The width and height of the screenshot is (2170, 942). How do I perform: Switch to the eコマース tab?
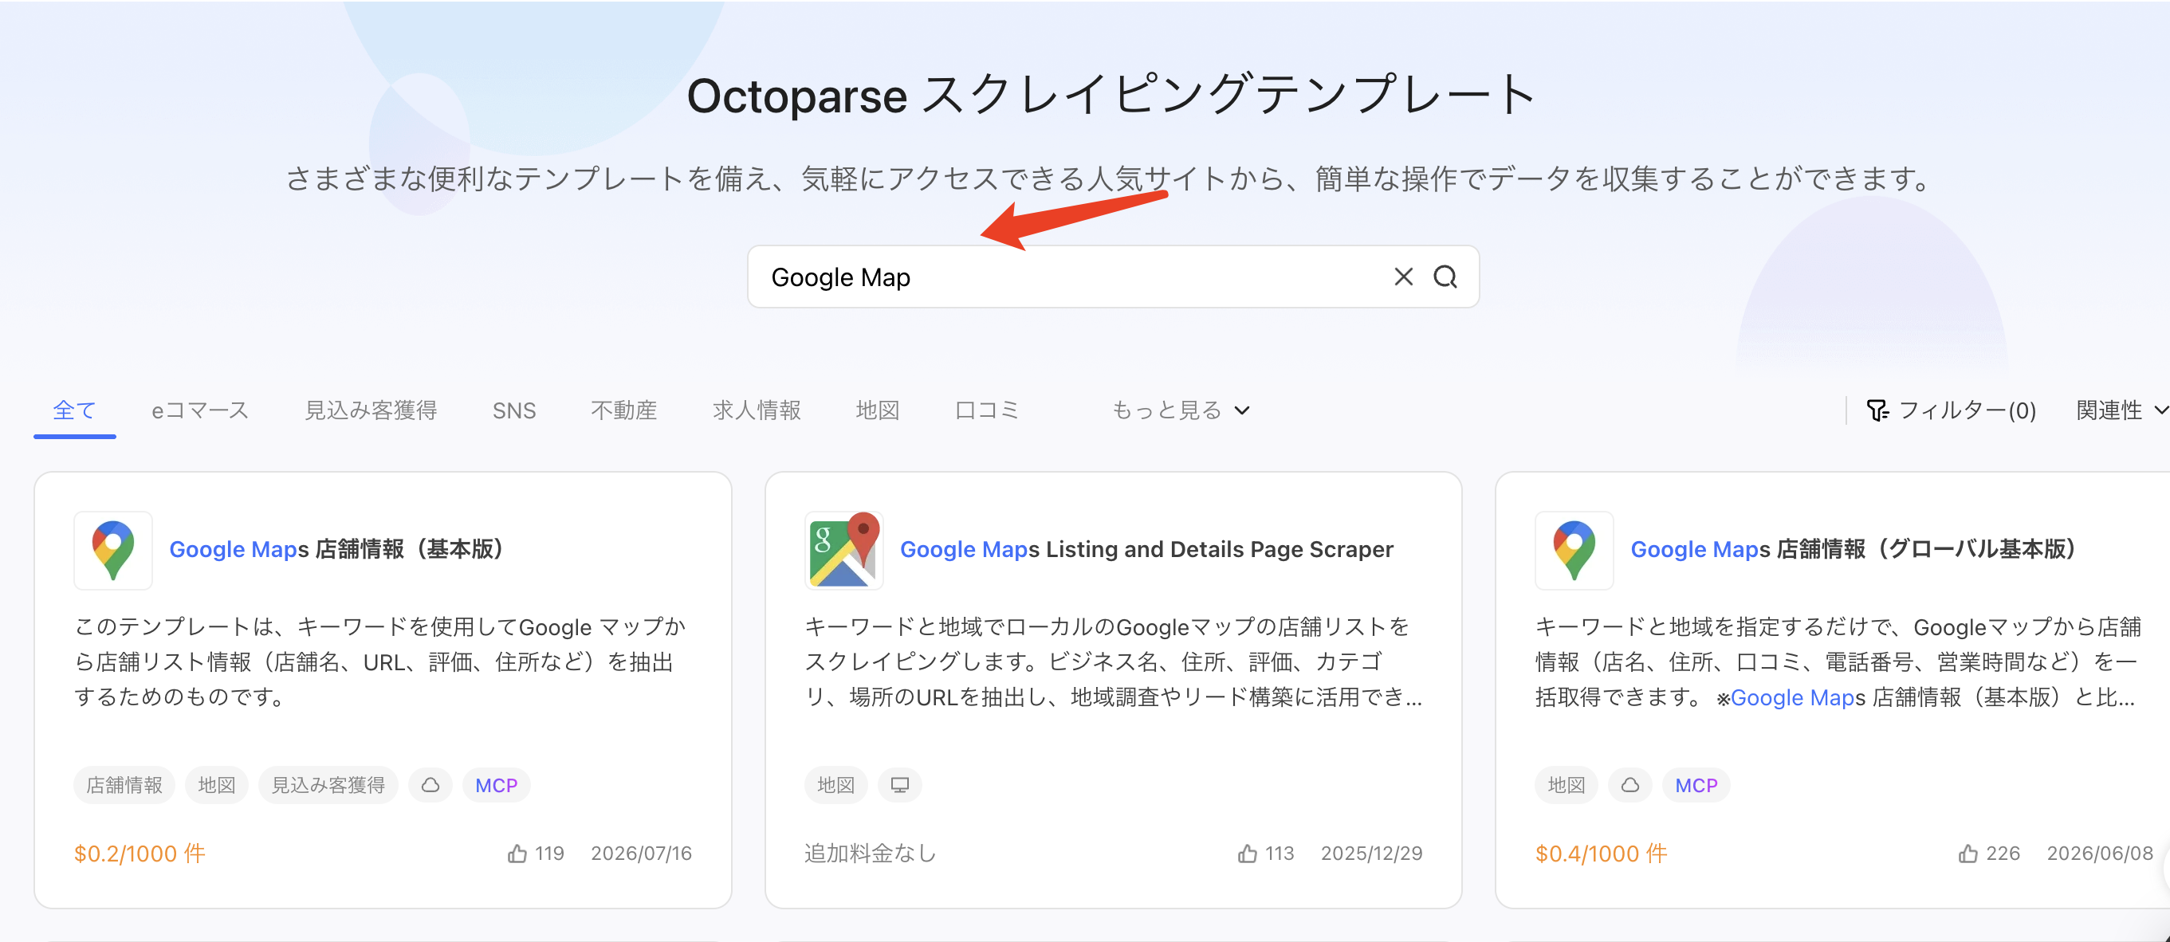[x=199, y=410]
